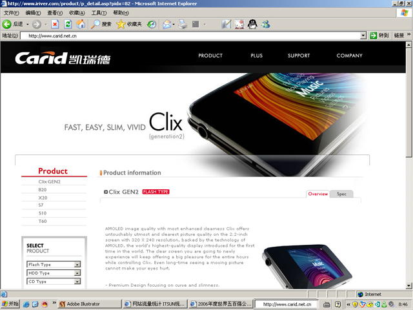Click the Mail envelope icon
Screen dimensions: 413x310
coord(167,24)
